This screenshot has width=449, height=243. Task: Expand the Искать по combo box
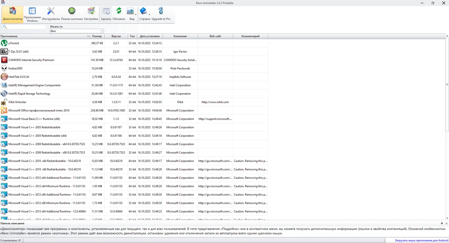102,31
